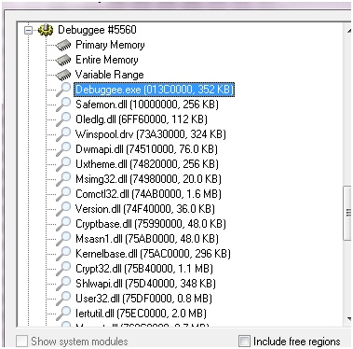Select User32.dll (75DF0000, 0.8 MB)
This screenshot has height=349, width=353.
click(x=143, y=299)
